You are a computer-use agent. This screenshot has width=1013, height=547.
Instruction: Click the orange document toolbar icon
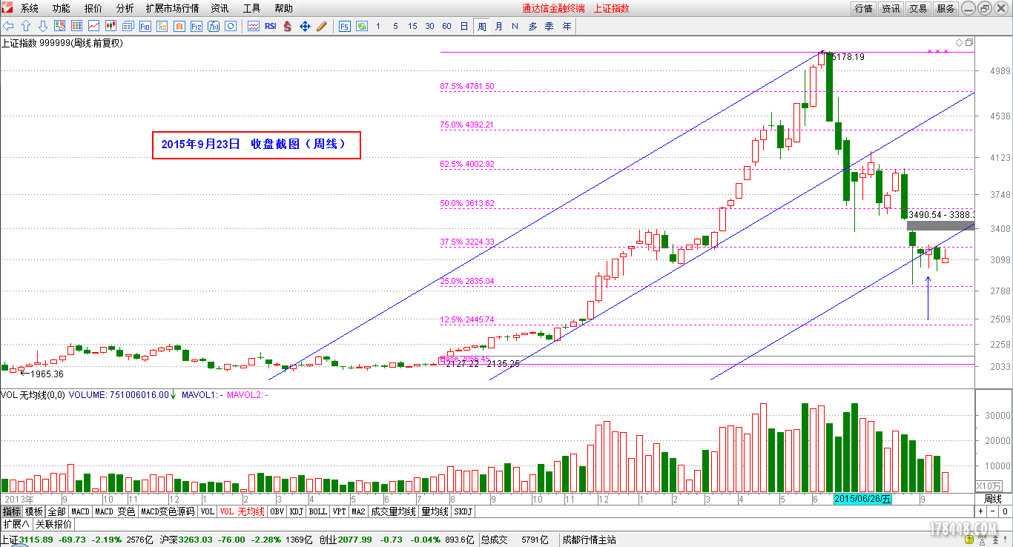(179, 26)
